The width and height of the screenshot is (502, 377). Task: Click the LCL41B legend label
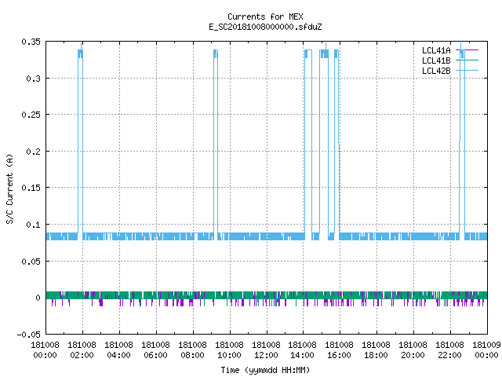point(436,60)
